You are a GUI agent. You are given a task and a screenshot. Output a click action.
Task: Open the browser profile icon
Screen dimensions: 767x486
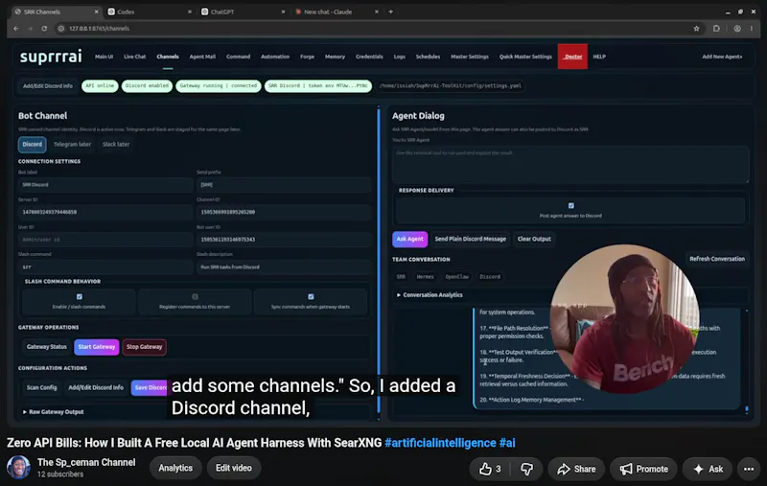736,29
